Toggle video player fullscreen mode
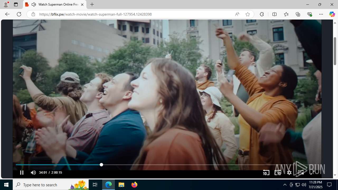This screenshot has height=190, width=338. click(x=312, y=173)
